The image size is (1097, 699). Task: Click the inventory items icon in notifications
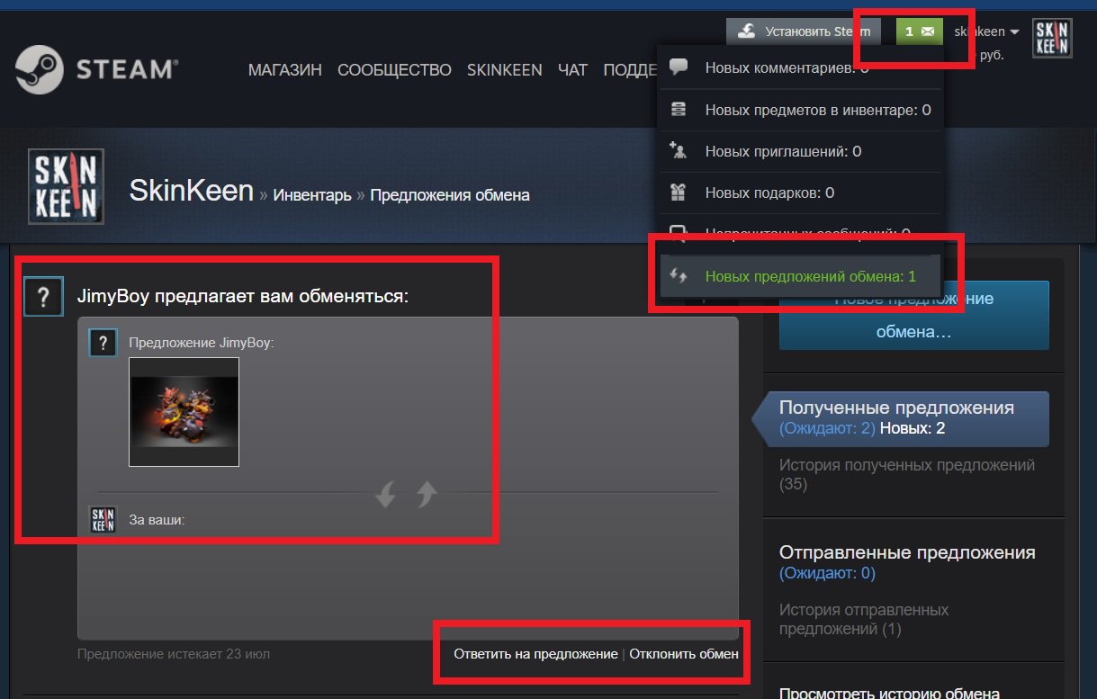[x=679, y=110]
